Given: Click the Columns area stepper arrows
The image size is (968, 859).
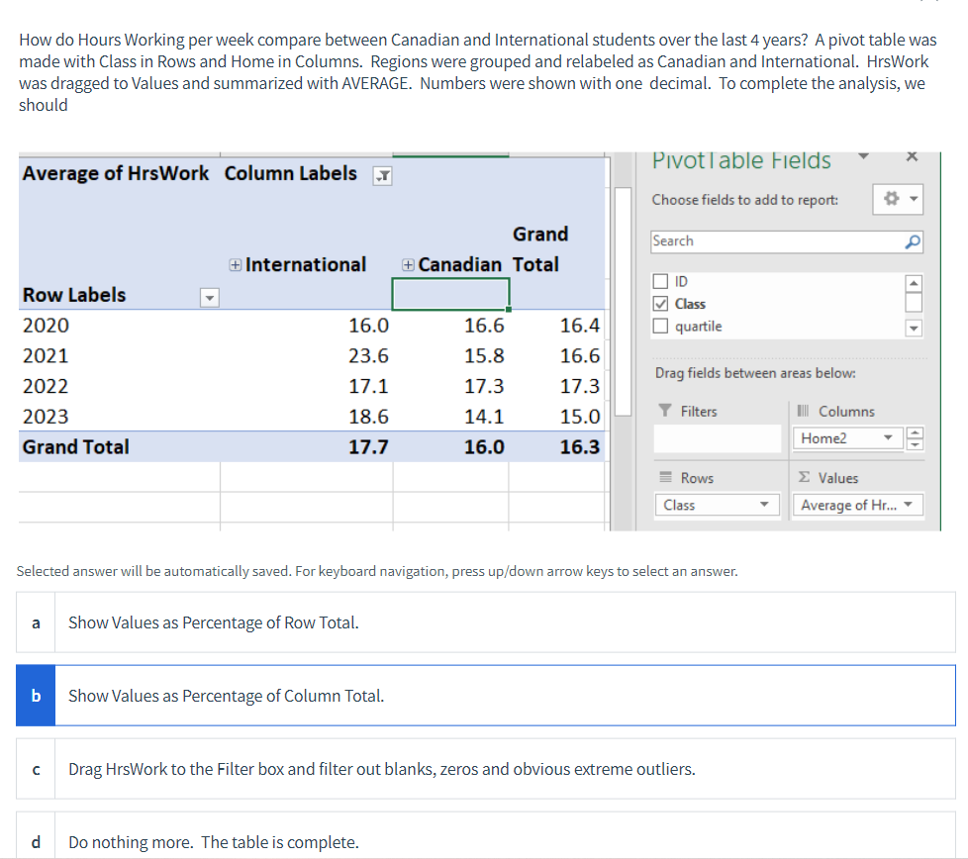Looking at the screenshot, I should tap(915, 438).
